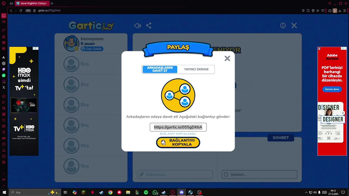Viewport: 349px width, 196px height.
Task: Open the ad blocker shield icon
Action: [313, 11]
